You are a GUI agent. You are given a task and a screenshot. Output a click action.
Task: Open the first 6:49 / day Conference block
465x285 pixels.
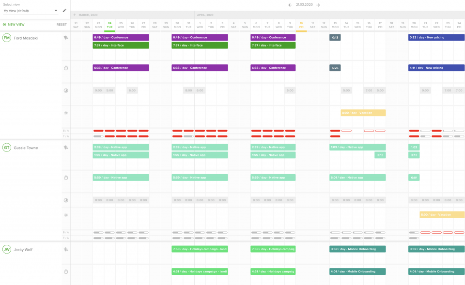[x=121, y=37]
